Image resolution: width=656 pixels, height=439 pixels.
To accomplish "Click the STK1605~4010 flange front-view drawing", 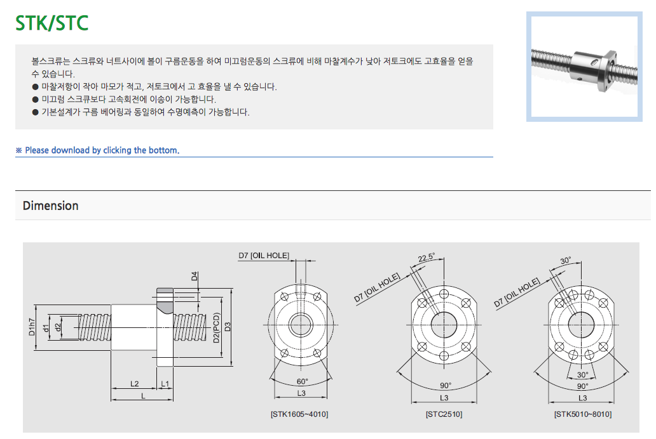I will tap(300, 326).
